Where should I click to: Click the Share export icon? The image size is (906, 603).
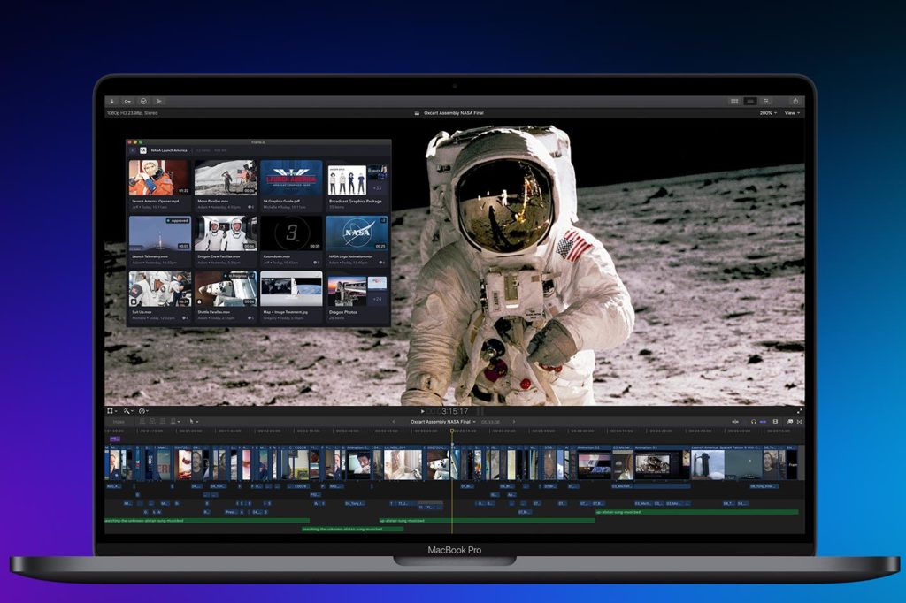[795, 101]
